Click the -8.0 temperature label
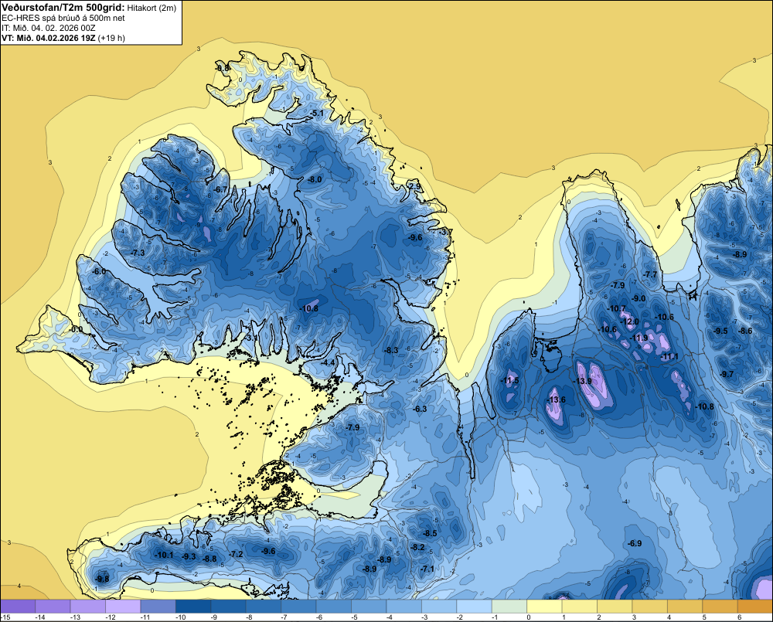Screen dimensions: 773x622 [x=315, y=180]
